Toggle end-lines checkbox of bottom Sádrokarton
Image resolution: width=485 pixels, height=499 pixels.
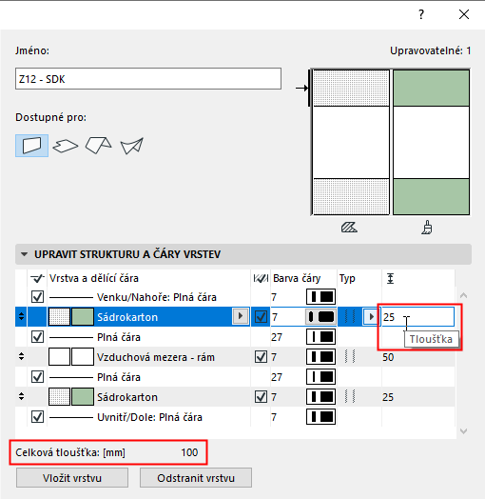coord(261,397)
